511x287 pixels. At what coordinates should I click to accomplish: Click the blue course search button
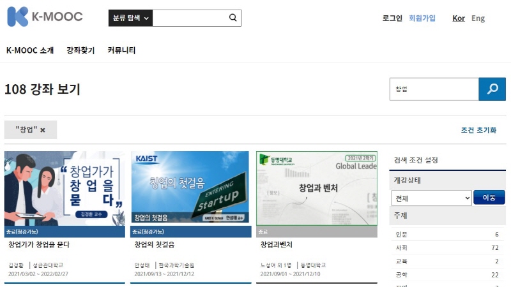[x=492, y=89]
